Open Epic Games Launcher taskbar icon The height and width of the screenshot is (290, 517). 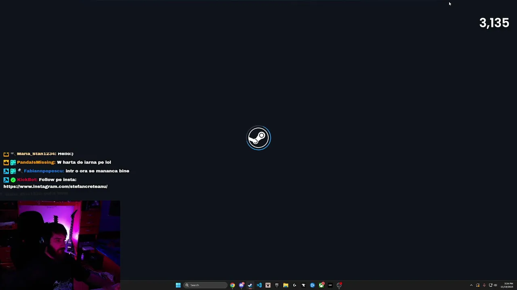click(277, 285)
